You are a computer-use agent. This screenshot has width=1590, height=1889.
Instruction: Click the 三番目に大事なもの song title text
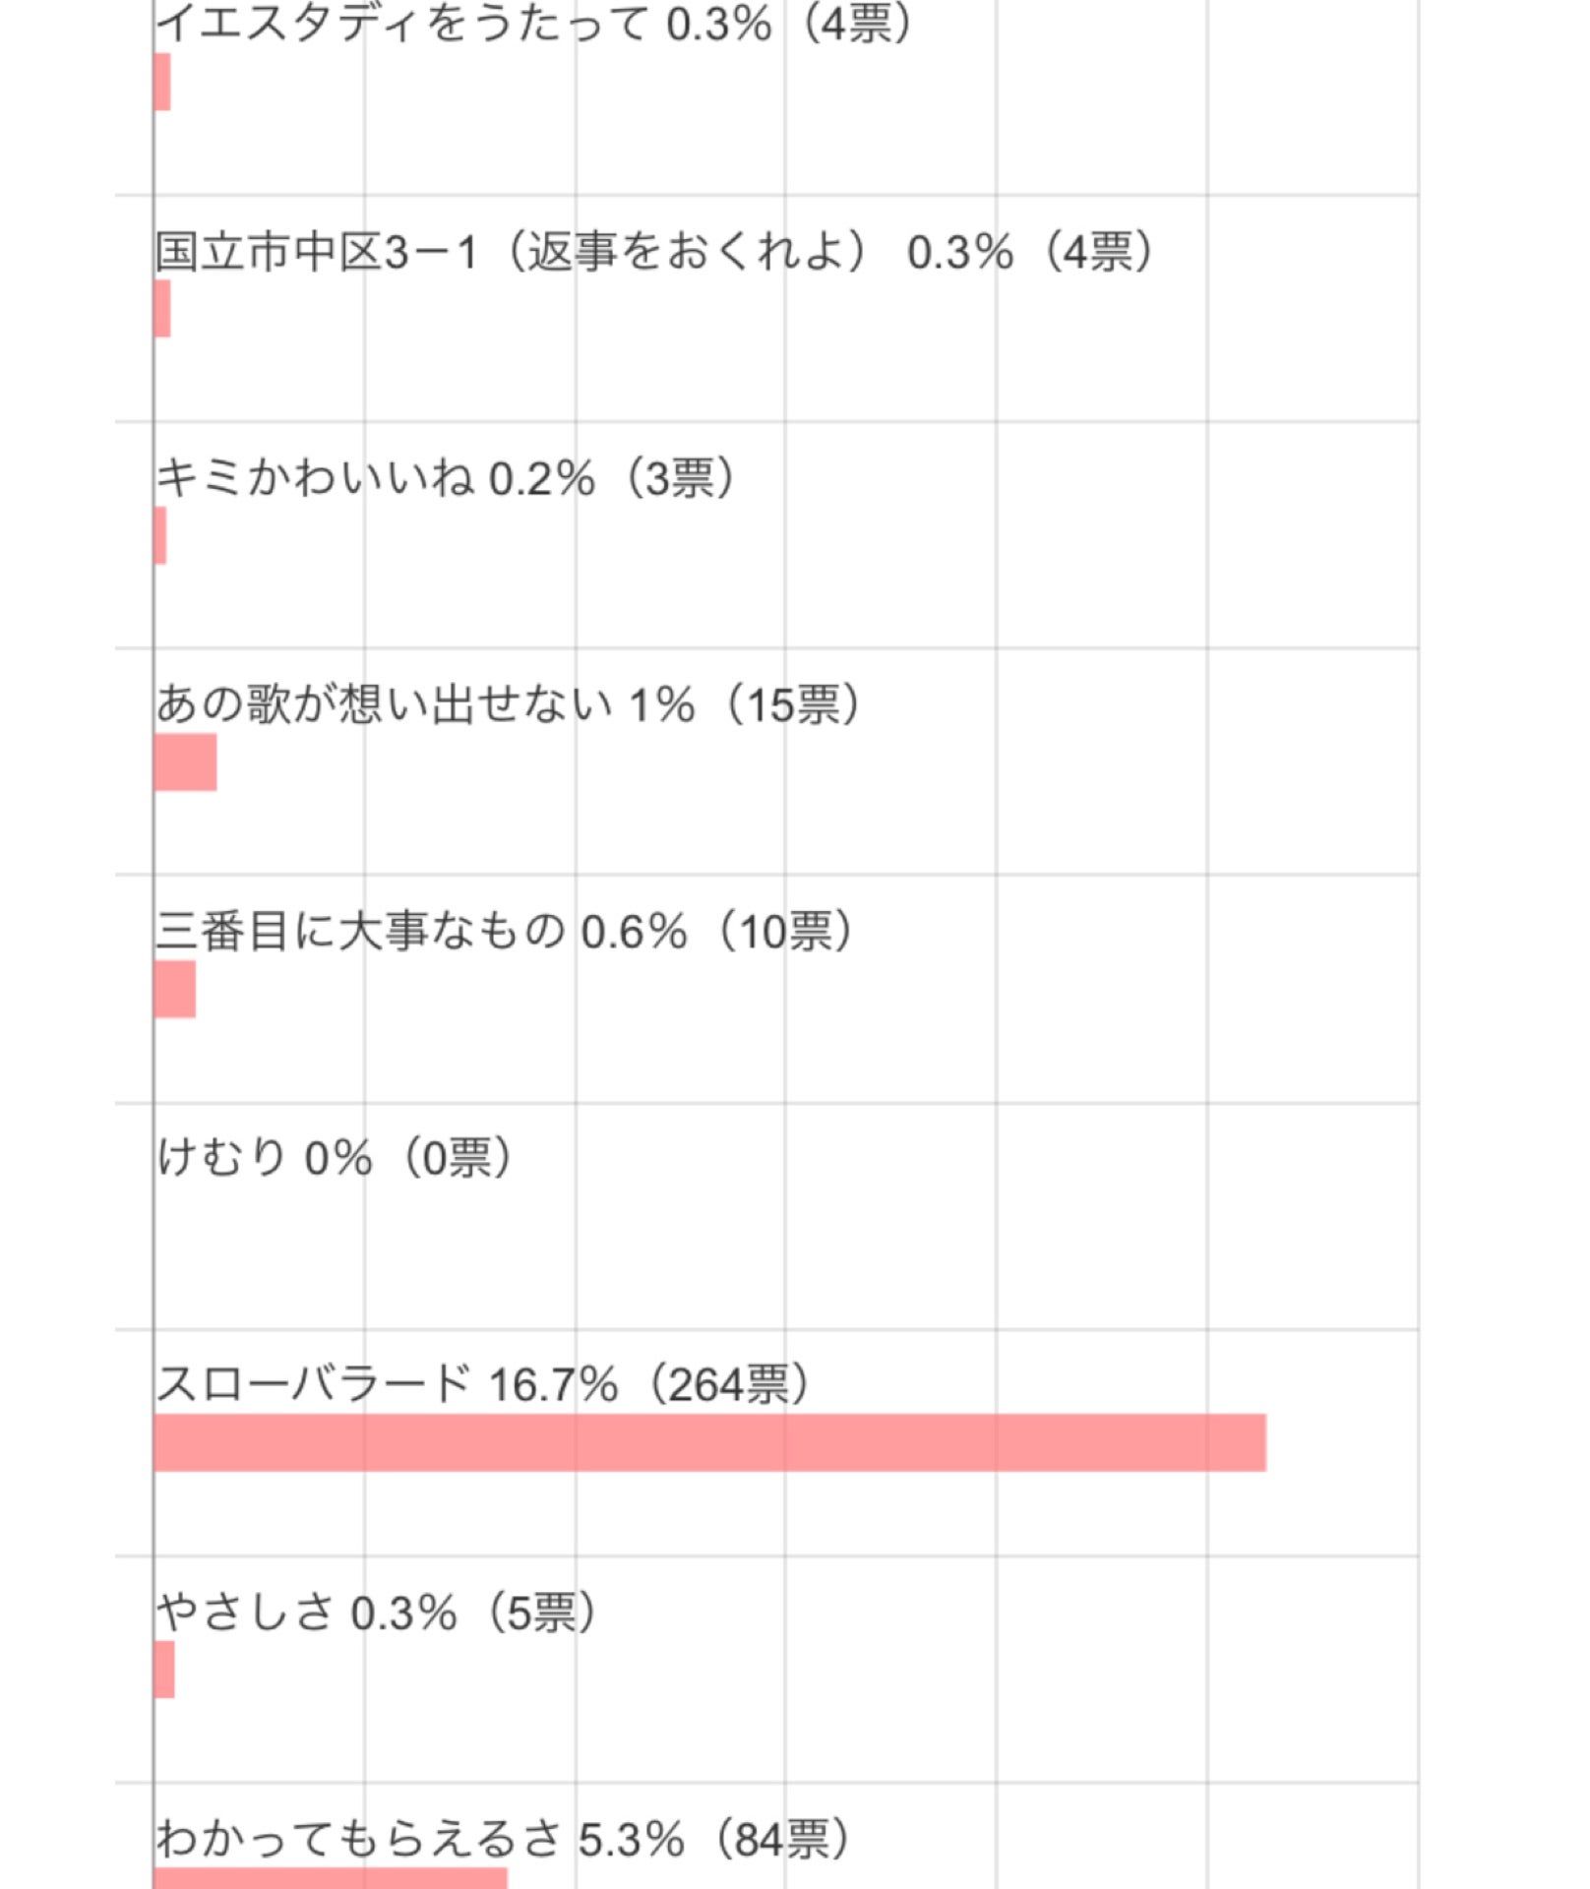pyautogui.click(x=360, y=931)
